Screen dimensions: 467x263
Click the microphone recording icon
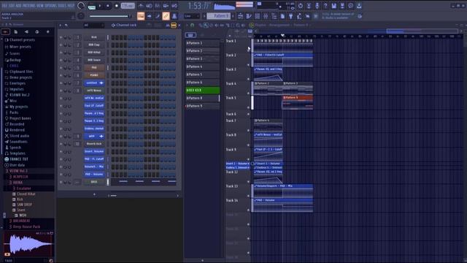pos(317,6)
